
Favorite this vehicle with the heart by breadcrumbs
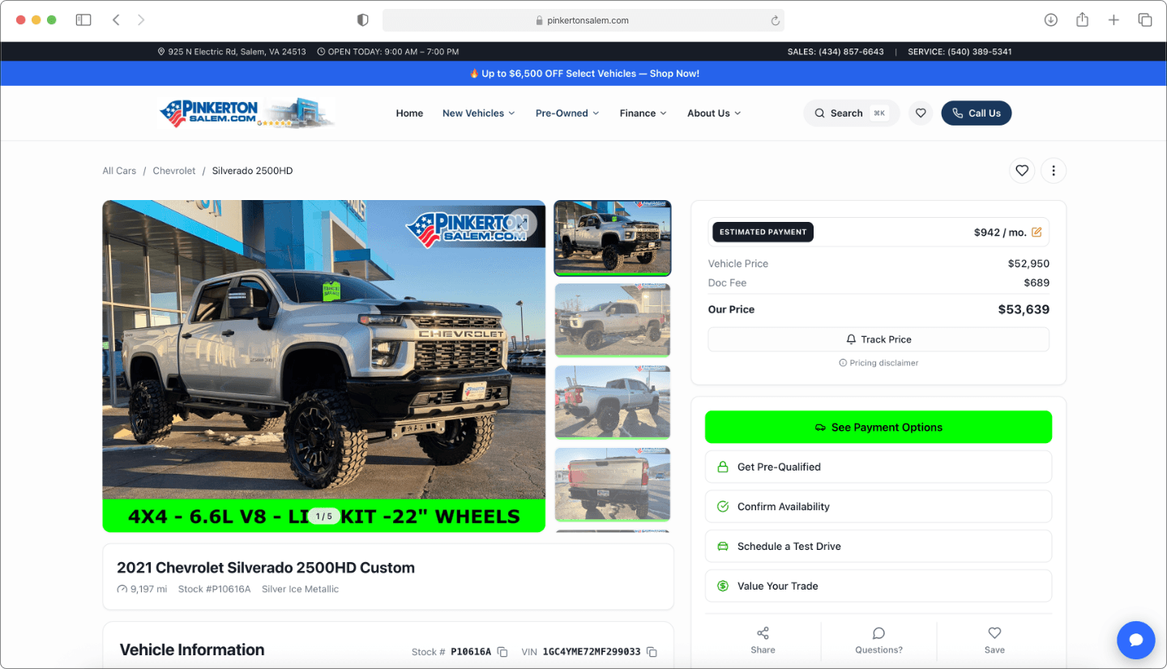coord(1022,171)
